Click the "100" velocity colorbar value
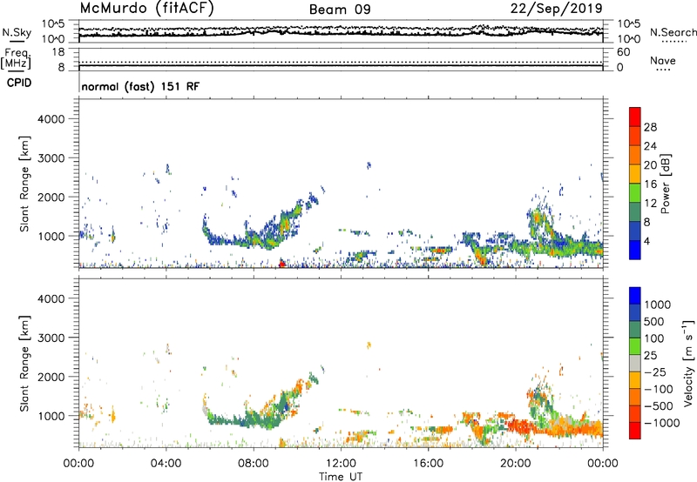Viewport: 697px width, 482px height. click(x=656, y=338)
